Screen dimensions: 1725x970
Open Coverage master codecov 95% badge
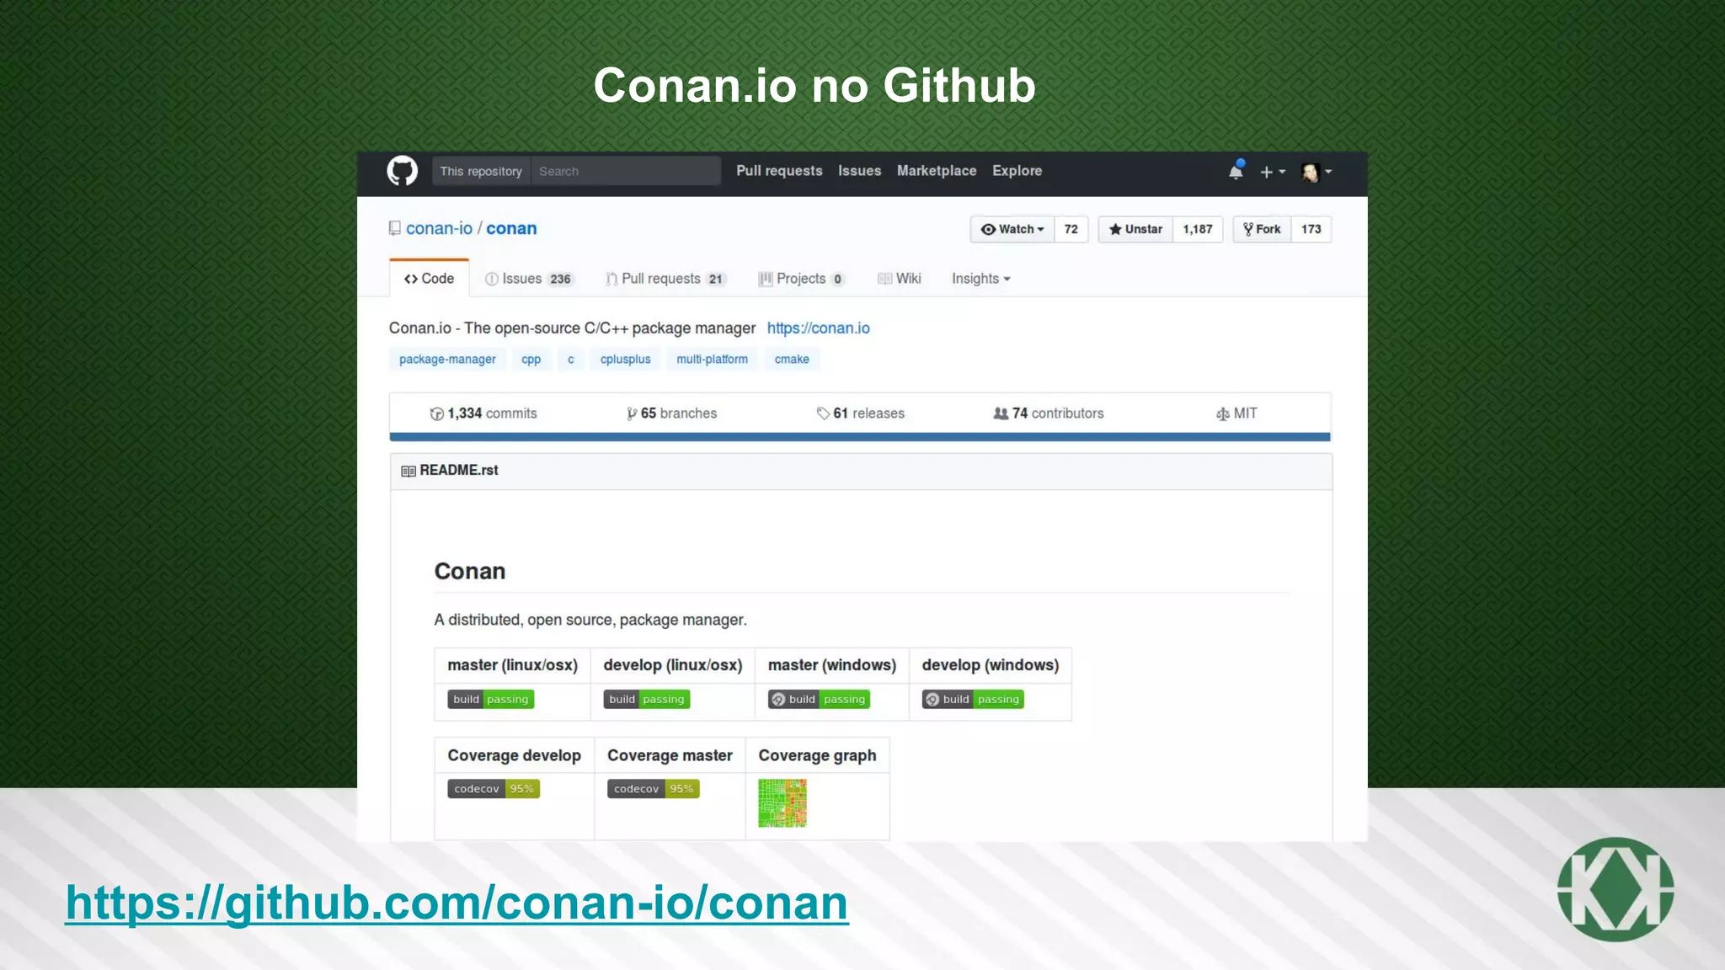[x=654, y=789]
